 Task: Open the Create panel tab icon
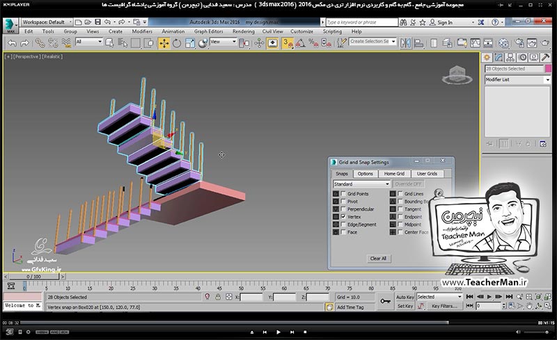coord(487,57)
